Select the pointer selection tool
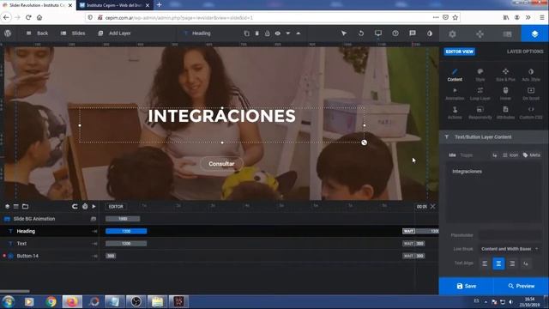This screenshot has height=309, width=549. point(344,33)
